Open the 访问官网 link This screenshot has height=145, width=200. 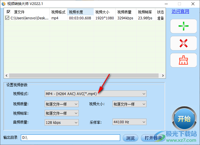[180, 11]
